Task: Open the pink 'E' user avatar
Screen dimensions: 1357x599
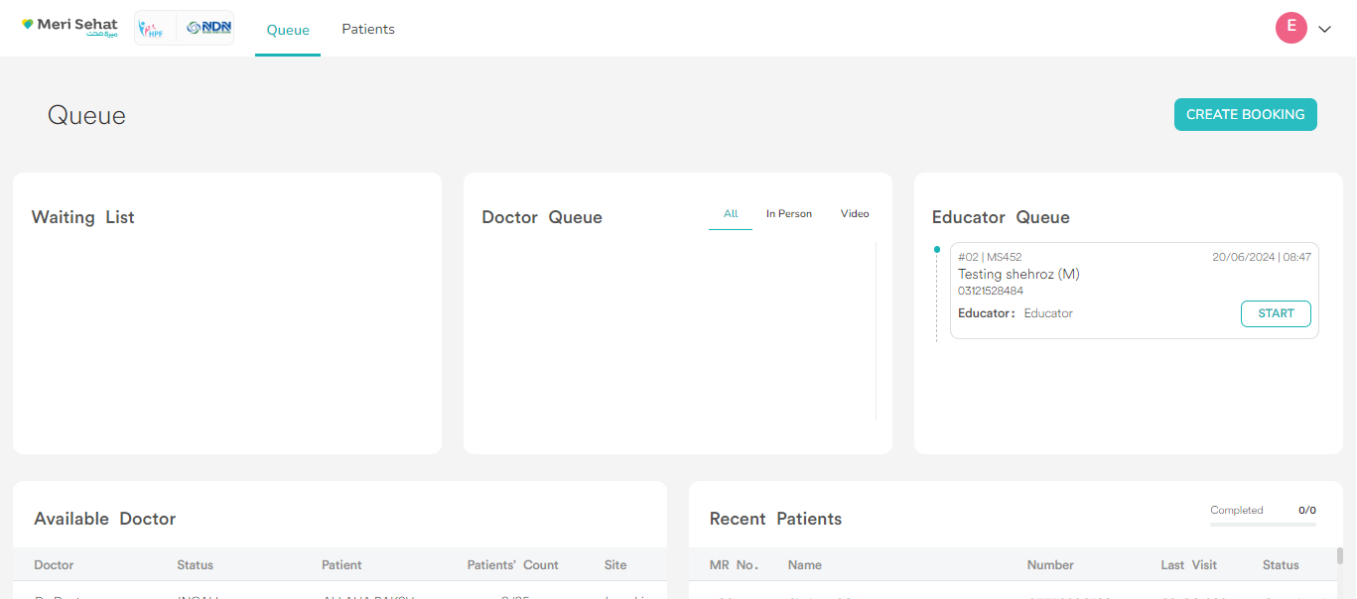Action: (x=1290, y=28)
